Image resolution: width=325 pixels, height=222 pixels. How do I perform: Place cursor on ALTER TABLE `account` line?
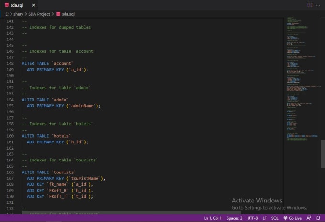pyautogui.click(x=47, y=64)
